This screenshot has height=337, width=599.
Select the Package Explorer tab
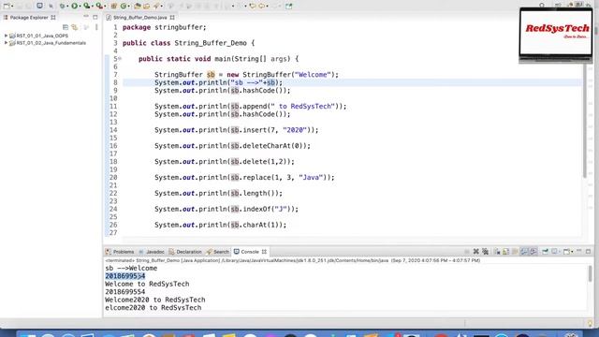tap(29, 17)
